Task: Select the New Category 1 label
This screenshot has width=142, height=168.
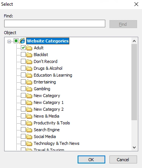Action: click(48, 102)
